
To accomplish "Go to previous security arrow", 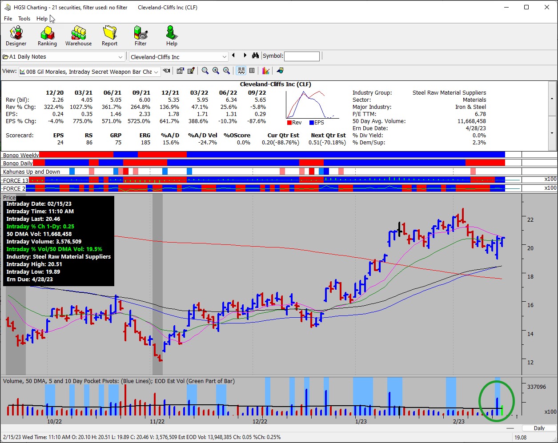I will 234,56.
